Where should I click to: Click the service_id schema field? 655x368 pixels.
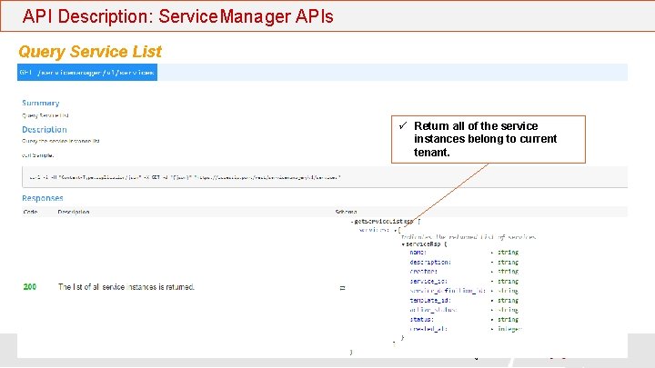425,281
